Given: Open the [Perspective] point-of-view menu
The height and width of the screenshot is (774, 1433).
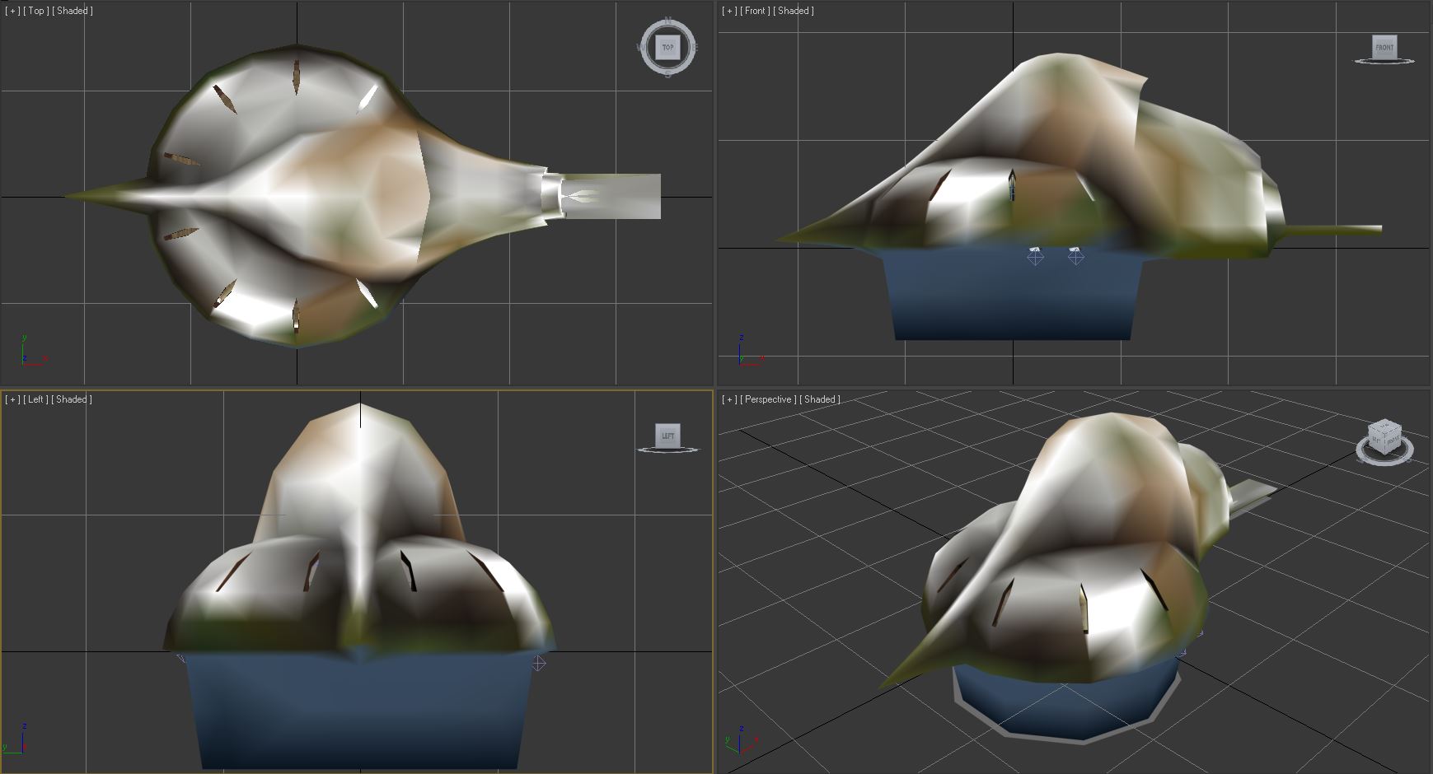Looking at the screenshot, I should (x=768, y=399).
